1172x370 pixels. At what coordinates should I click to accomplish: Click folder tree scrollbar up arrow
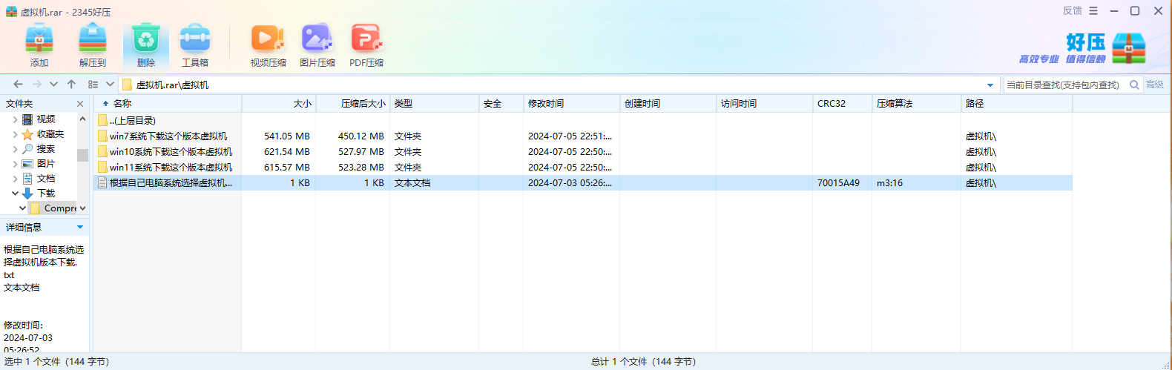[82, 119]
